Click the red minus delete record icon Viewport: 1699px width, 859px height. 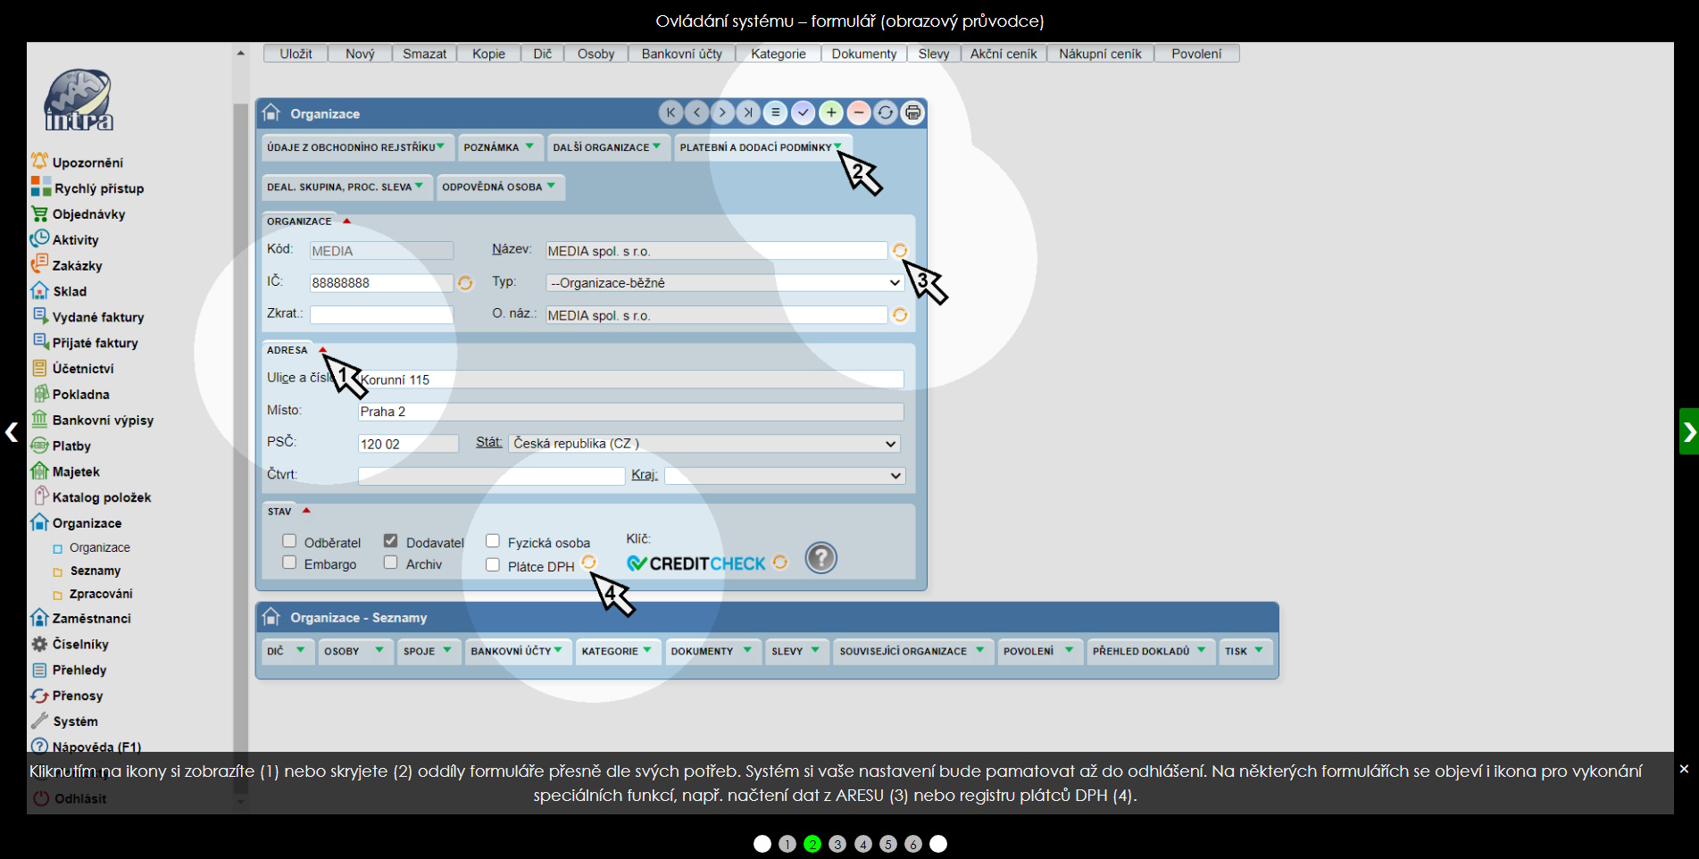858,113
